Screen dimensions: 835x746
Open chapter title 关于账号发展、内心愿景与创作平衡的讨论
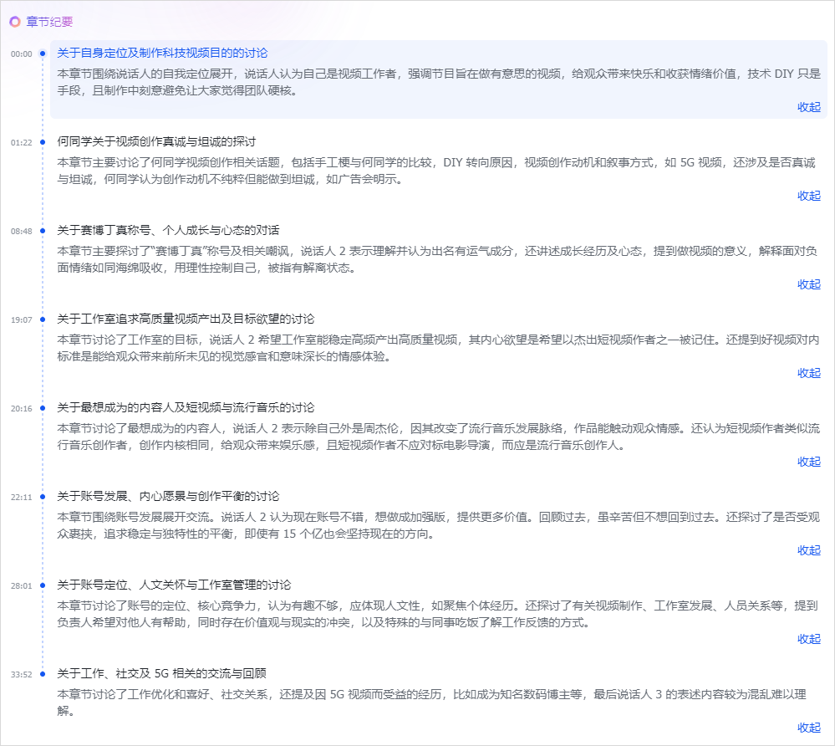[168, 496]
